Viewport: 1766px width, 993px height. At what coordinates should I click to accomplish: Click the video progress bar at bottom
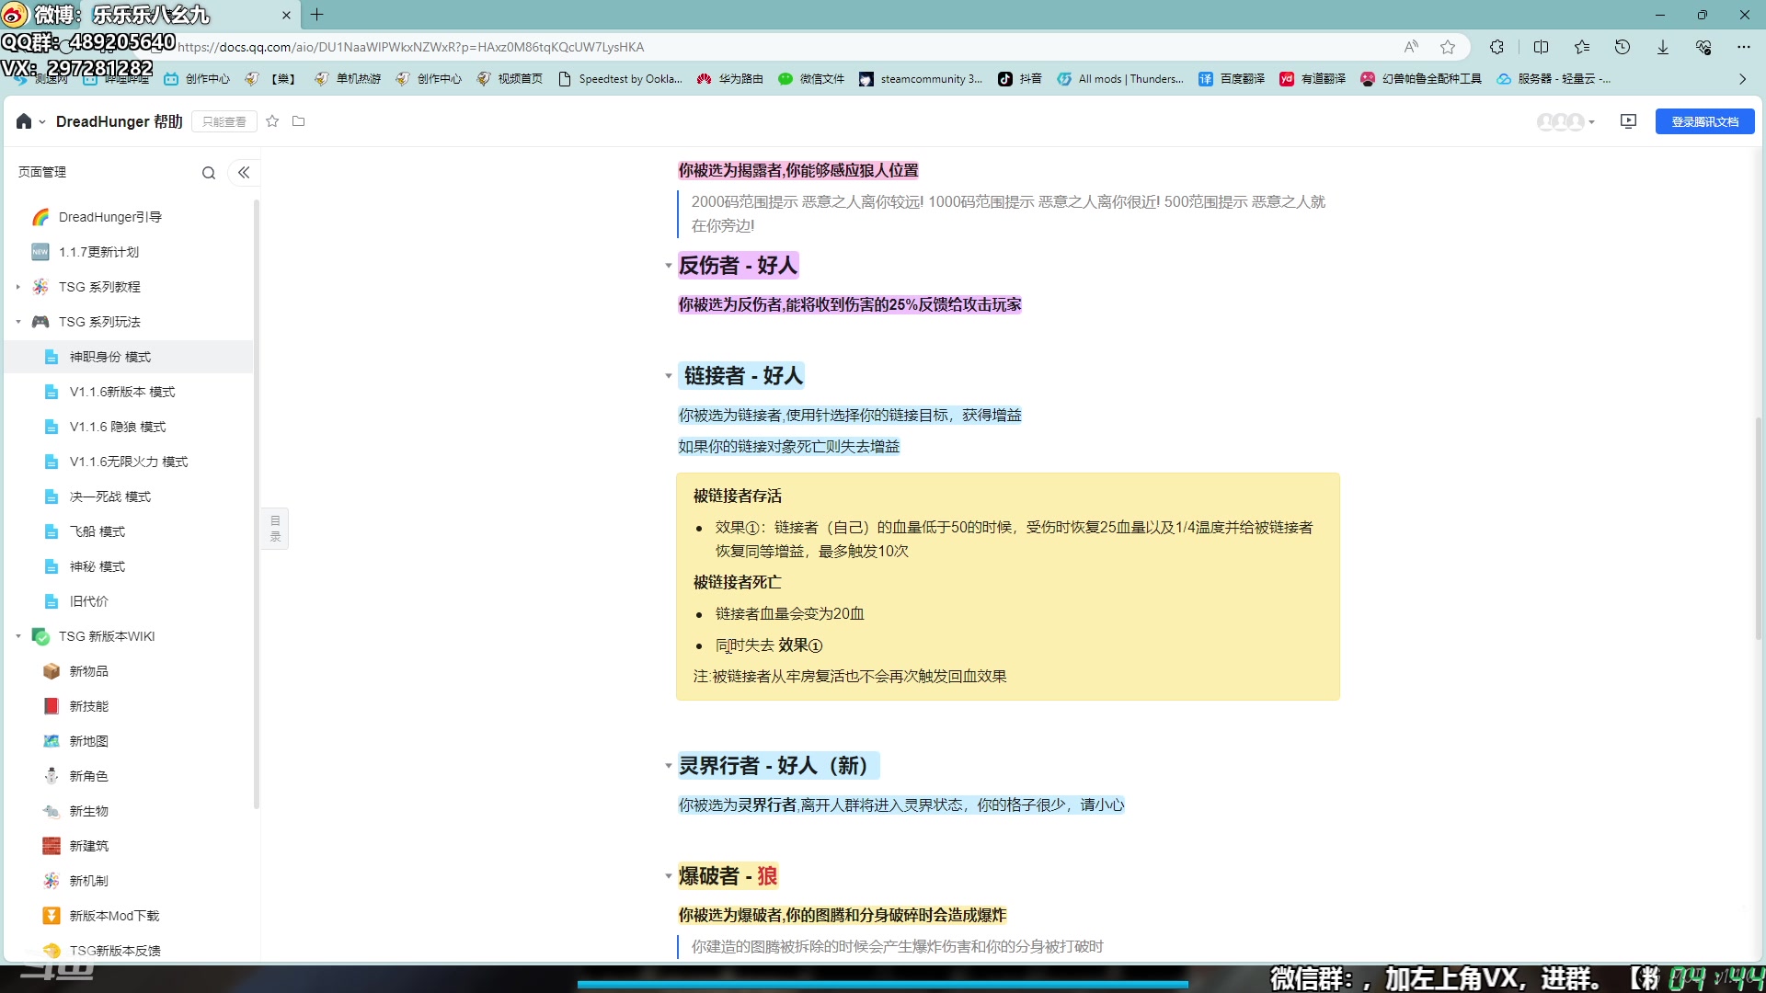pyautogui.click(x=883, y=984)
